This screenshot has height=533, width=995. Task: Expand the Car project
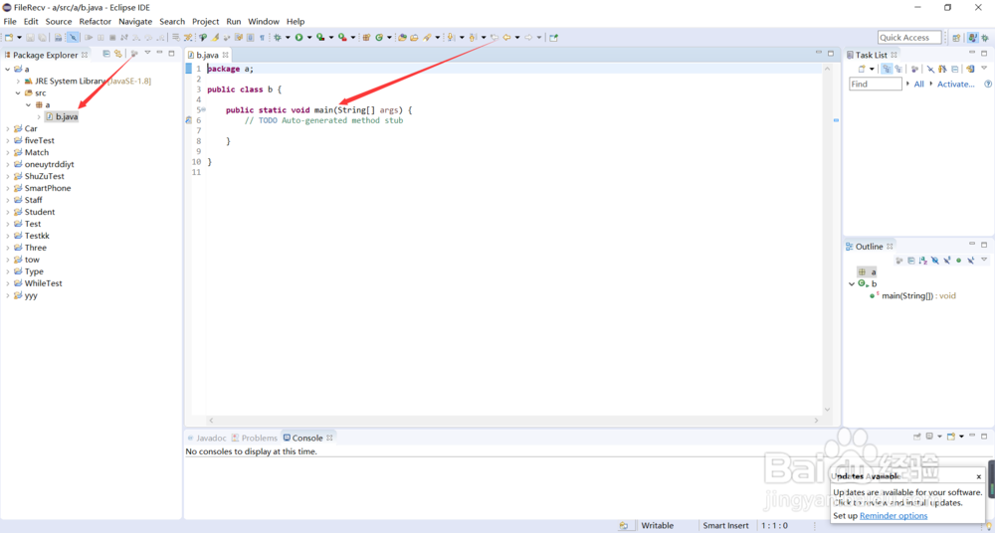[x=8, y=129]
